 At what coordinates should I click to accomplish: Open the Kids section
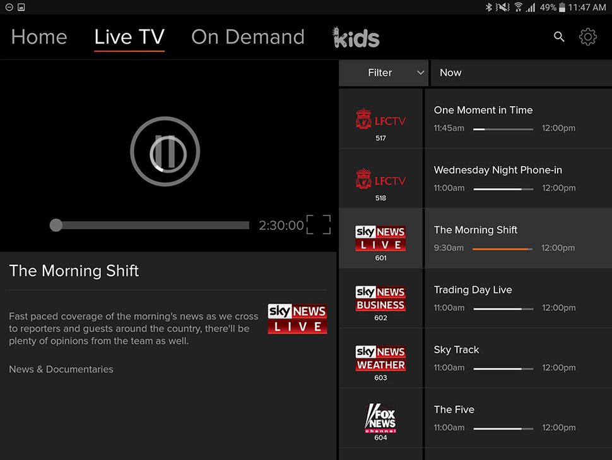tap(355, 37)
